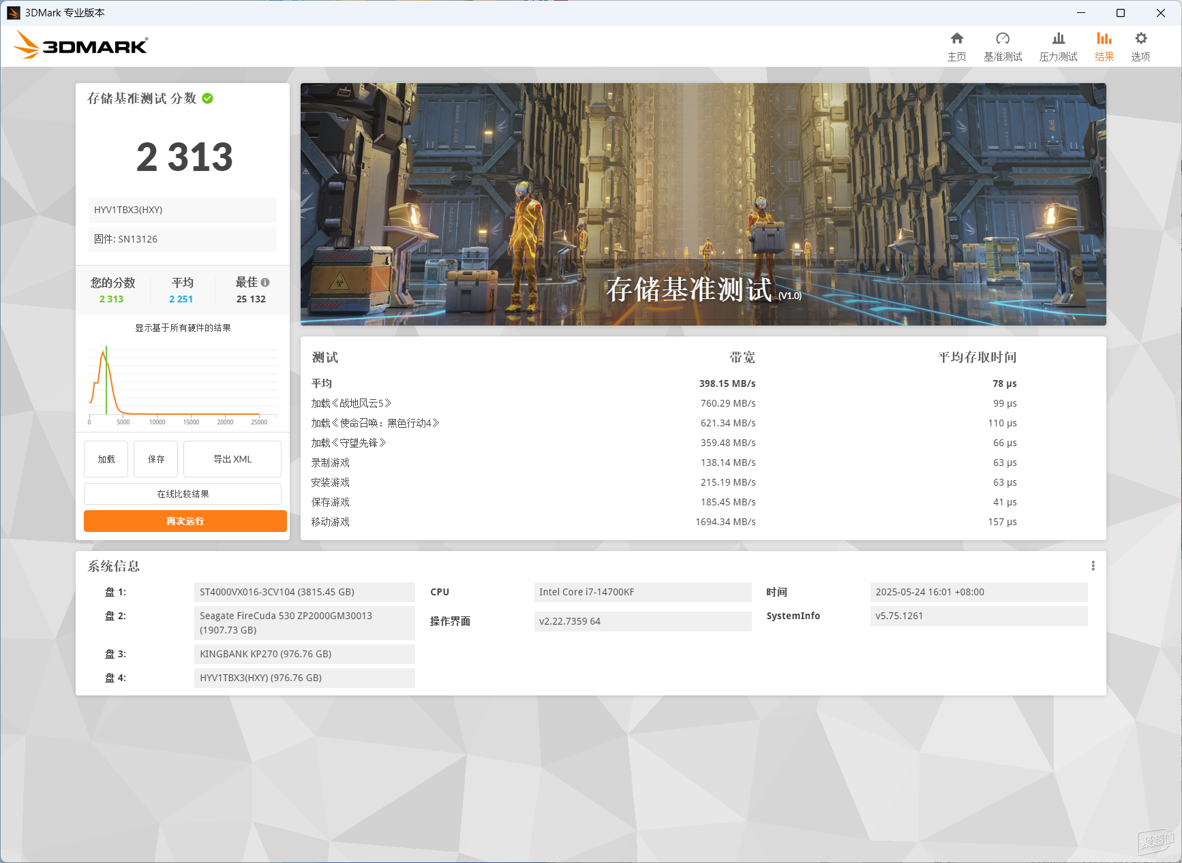Click the 移动游戏 test row

click(703, 522)
